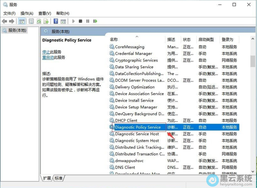Start the selected service using the play icon

[x=73, y=21]
